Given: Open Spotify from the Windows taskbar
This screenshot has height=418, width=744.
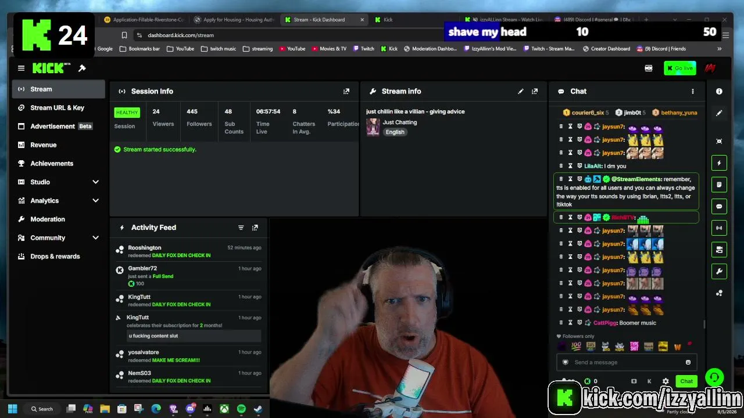Looking at the screenshot, I should (x=241, y=409).
